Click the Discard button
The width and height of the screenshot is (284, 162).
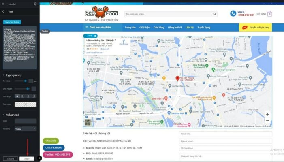pos(10,158)
